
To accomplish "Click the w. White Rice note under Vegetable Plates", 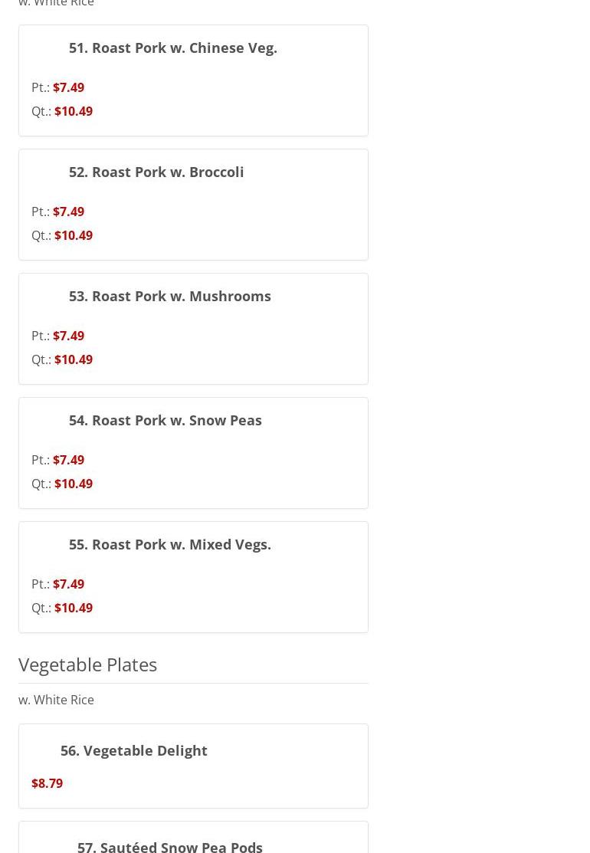I will pos(56,700).
